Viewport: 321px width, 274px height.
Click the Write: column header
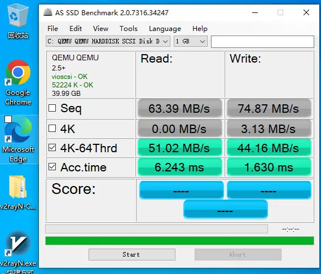pyautogui.click(x=245, y=59)
